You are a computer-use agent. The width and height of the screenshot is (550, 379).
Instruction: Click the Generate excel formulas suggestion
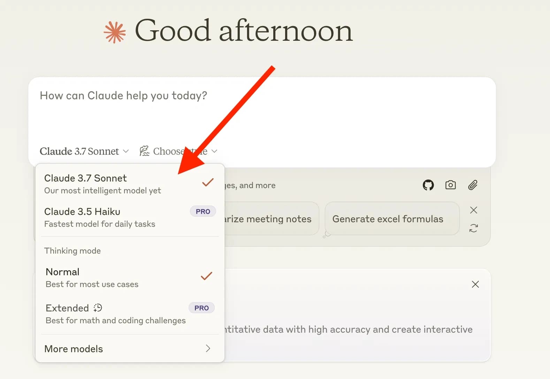391,219
